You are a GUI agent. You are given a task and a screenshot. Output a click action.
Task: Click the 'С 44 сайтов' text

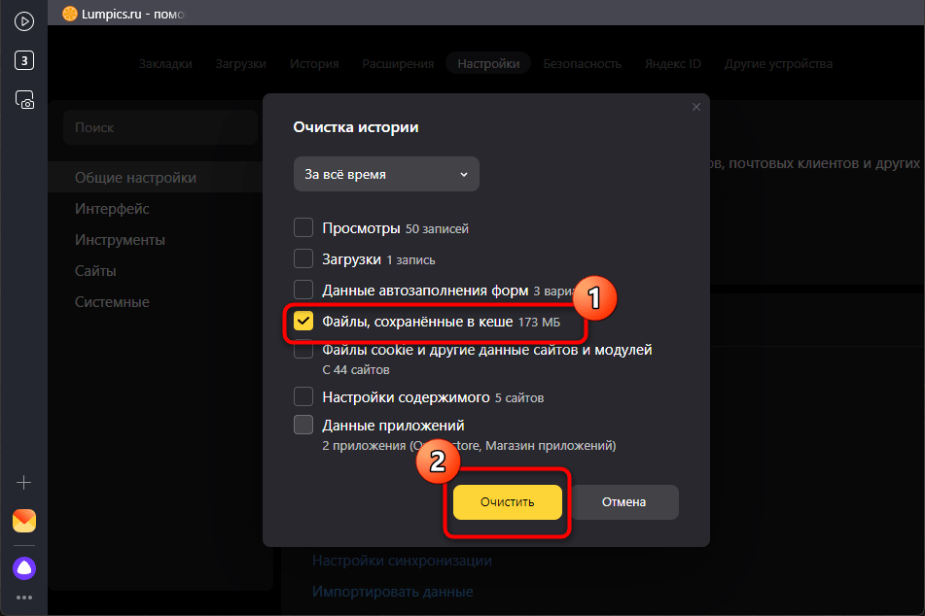(x=356, y=370)
